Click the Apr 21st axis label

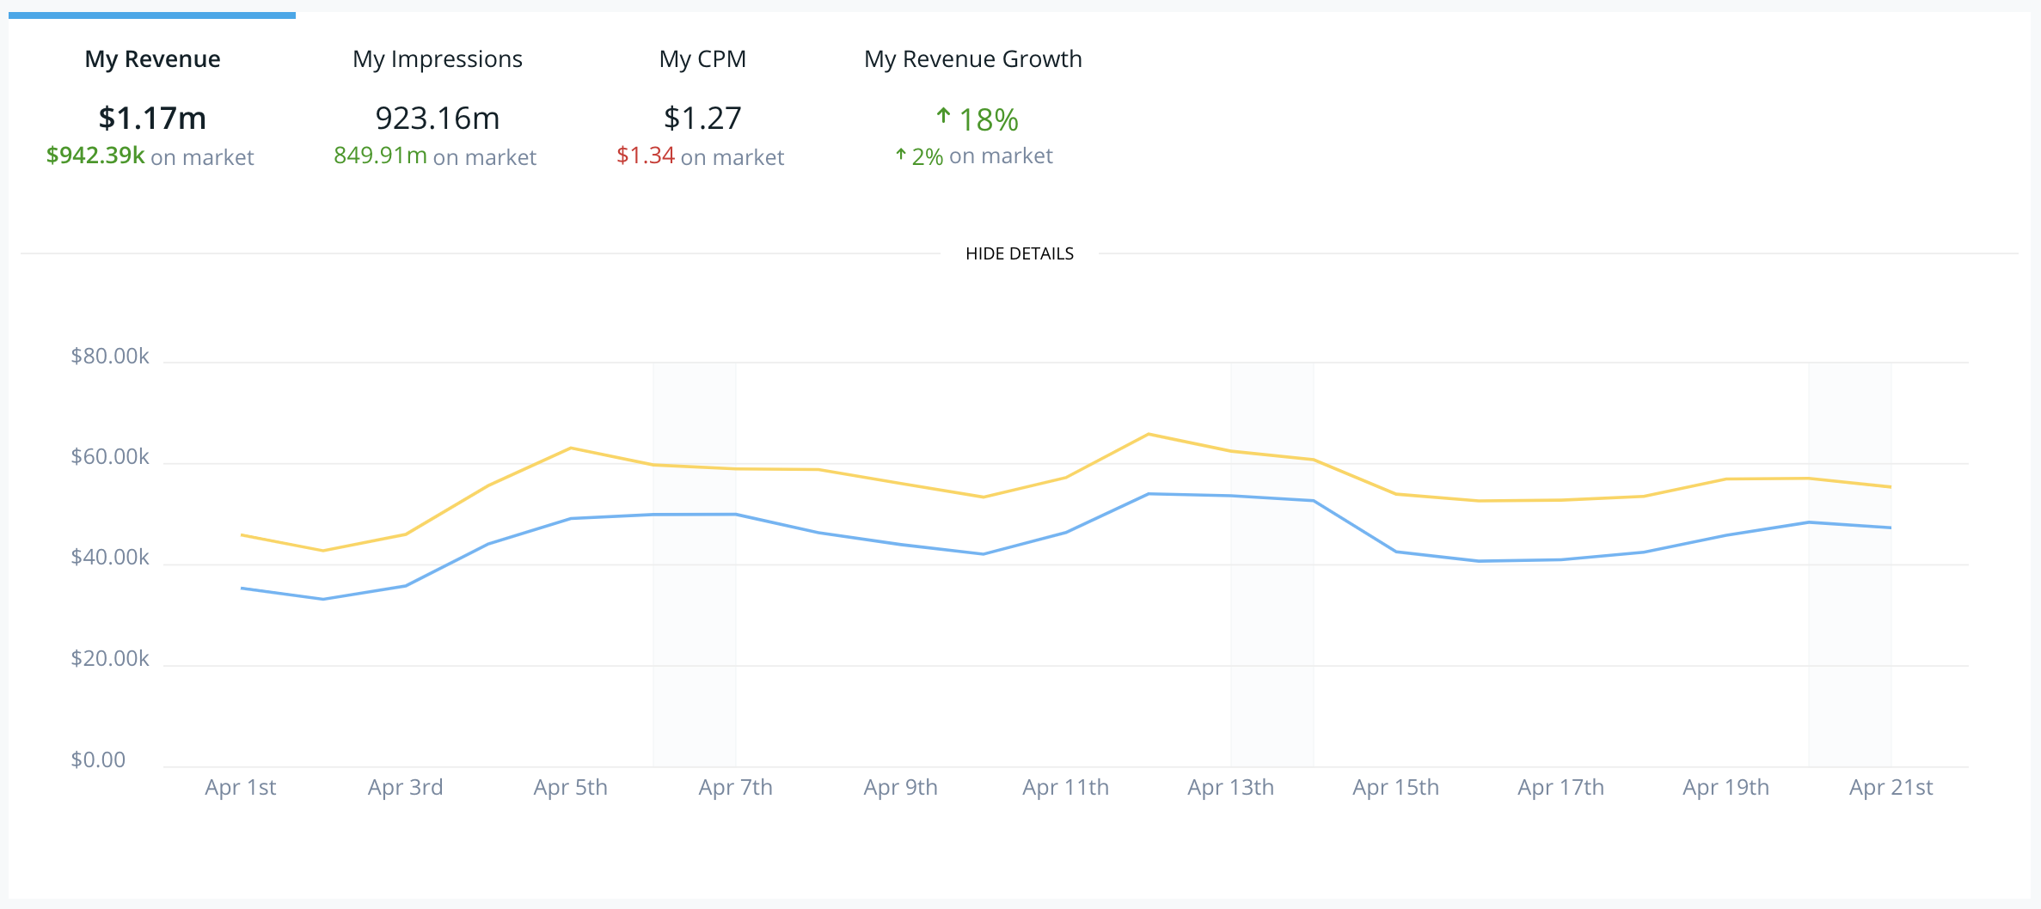pyautogui.click(x=1891, y=787)
